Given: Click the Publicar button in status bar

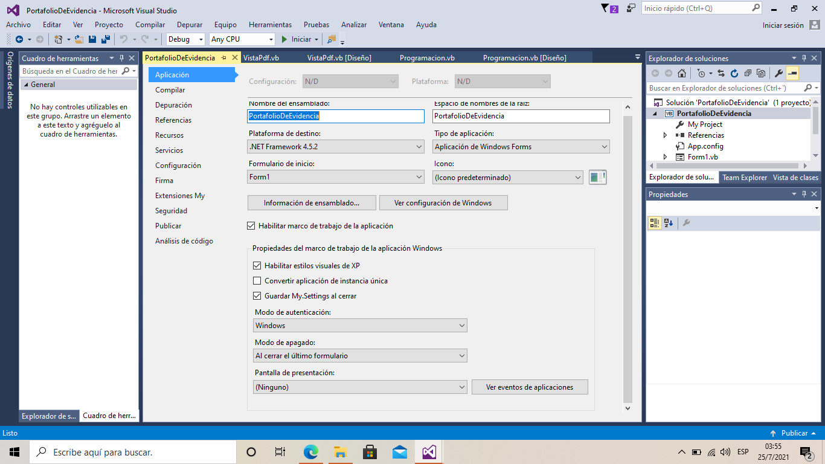Looking at the screenshot, I should coord(793,433).
